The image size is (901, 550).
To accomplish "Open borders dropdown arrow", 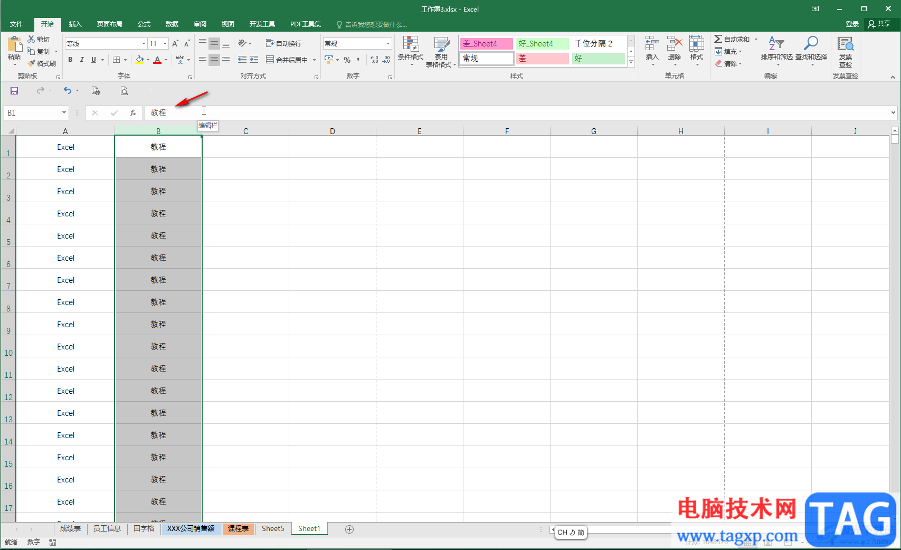I will (125, 60).
